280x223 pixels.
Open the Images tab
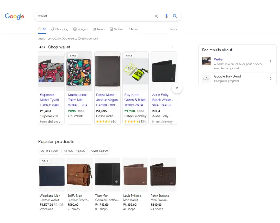tap(81, 29)
